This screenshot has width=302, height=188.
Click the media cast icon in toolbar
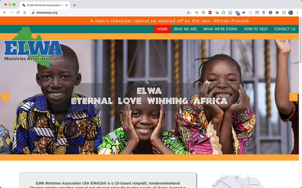(284, 13)
